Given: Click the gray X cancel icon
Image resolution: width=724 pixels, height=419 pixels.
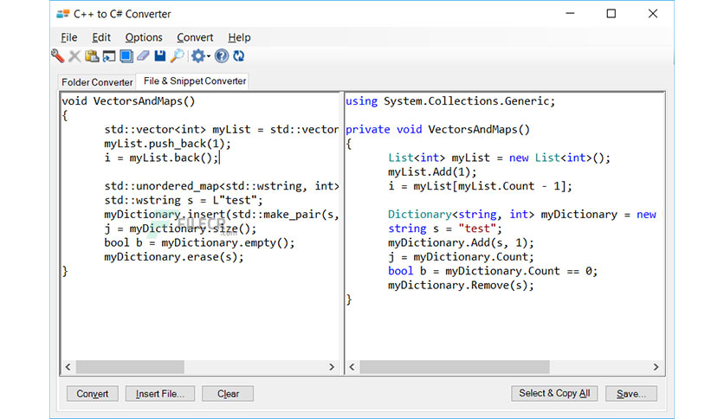Looking at the screenshot, I should 74,56.
